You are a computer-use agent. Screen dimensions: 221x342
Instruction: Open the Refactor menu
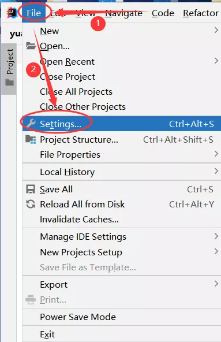tap(201, 13)
